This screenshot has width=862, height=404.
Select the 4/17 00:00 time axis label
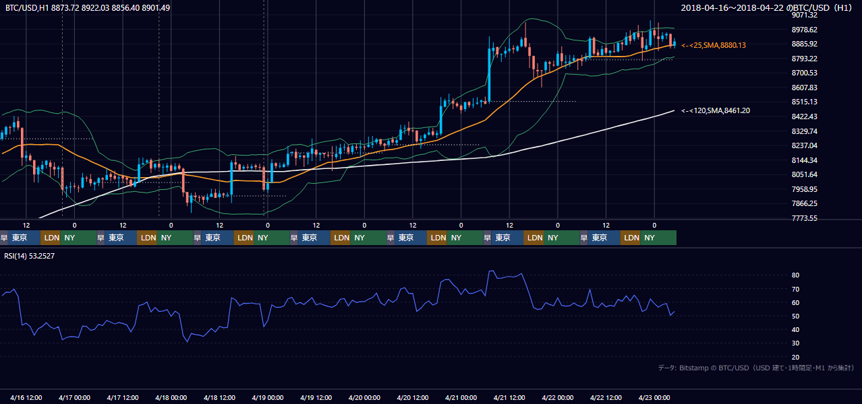pos(74,397)
